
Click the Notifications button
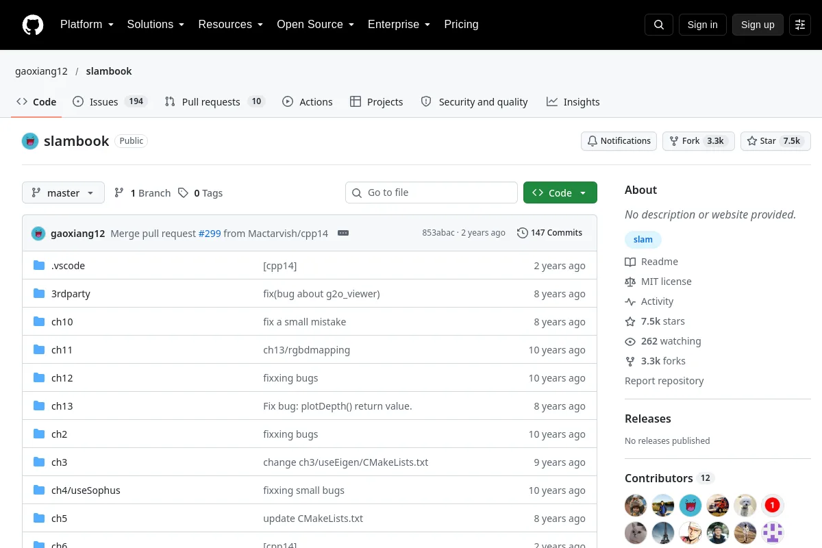pyautogui.click(x=619, y=141)
